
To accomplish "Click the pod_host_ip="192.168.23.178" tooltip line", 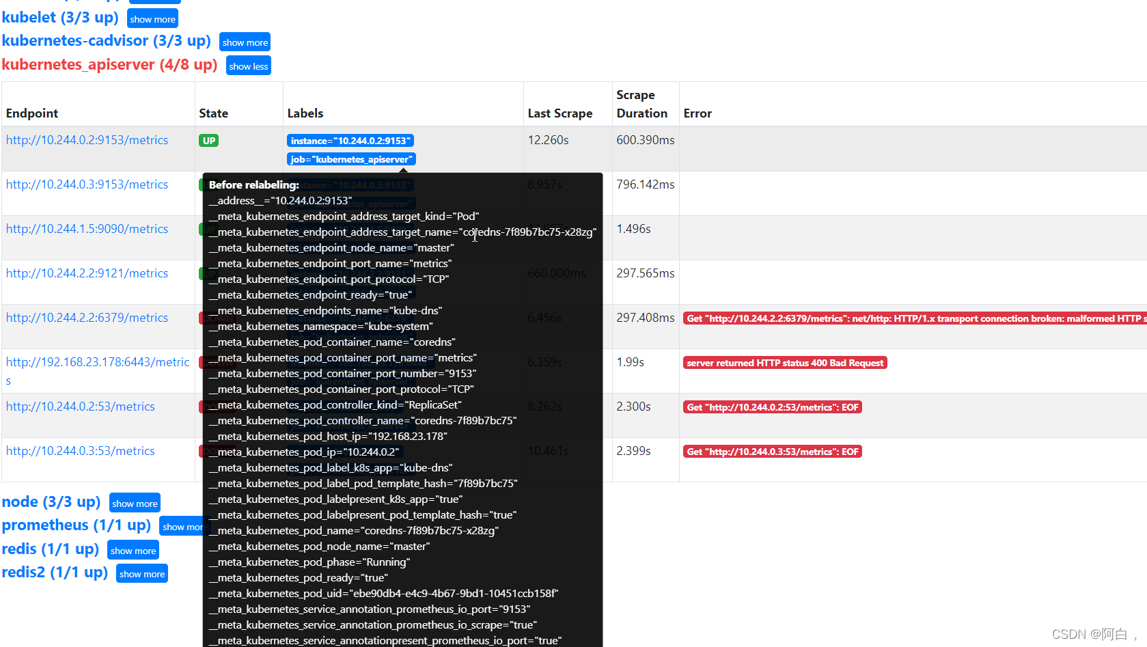I will 328,436.
